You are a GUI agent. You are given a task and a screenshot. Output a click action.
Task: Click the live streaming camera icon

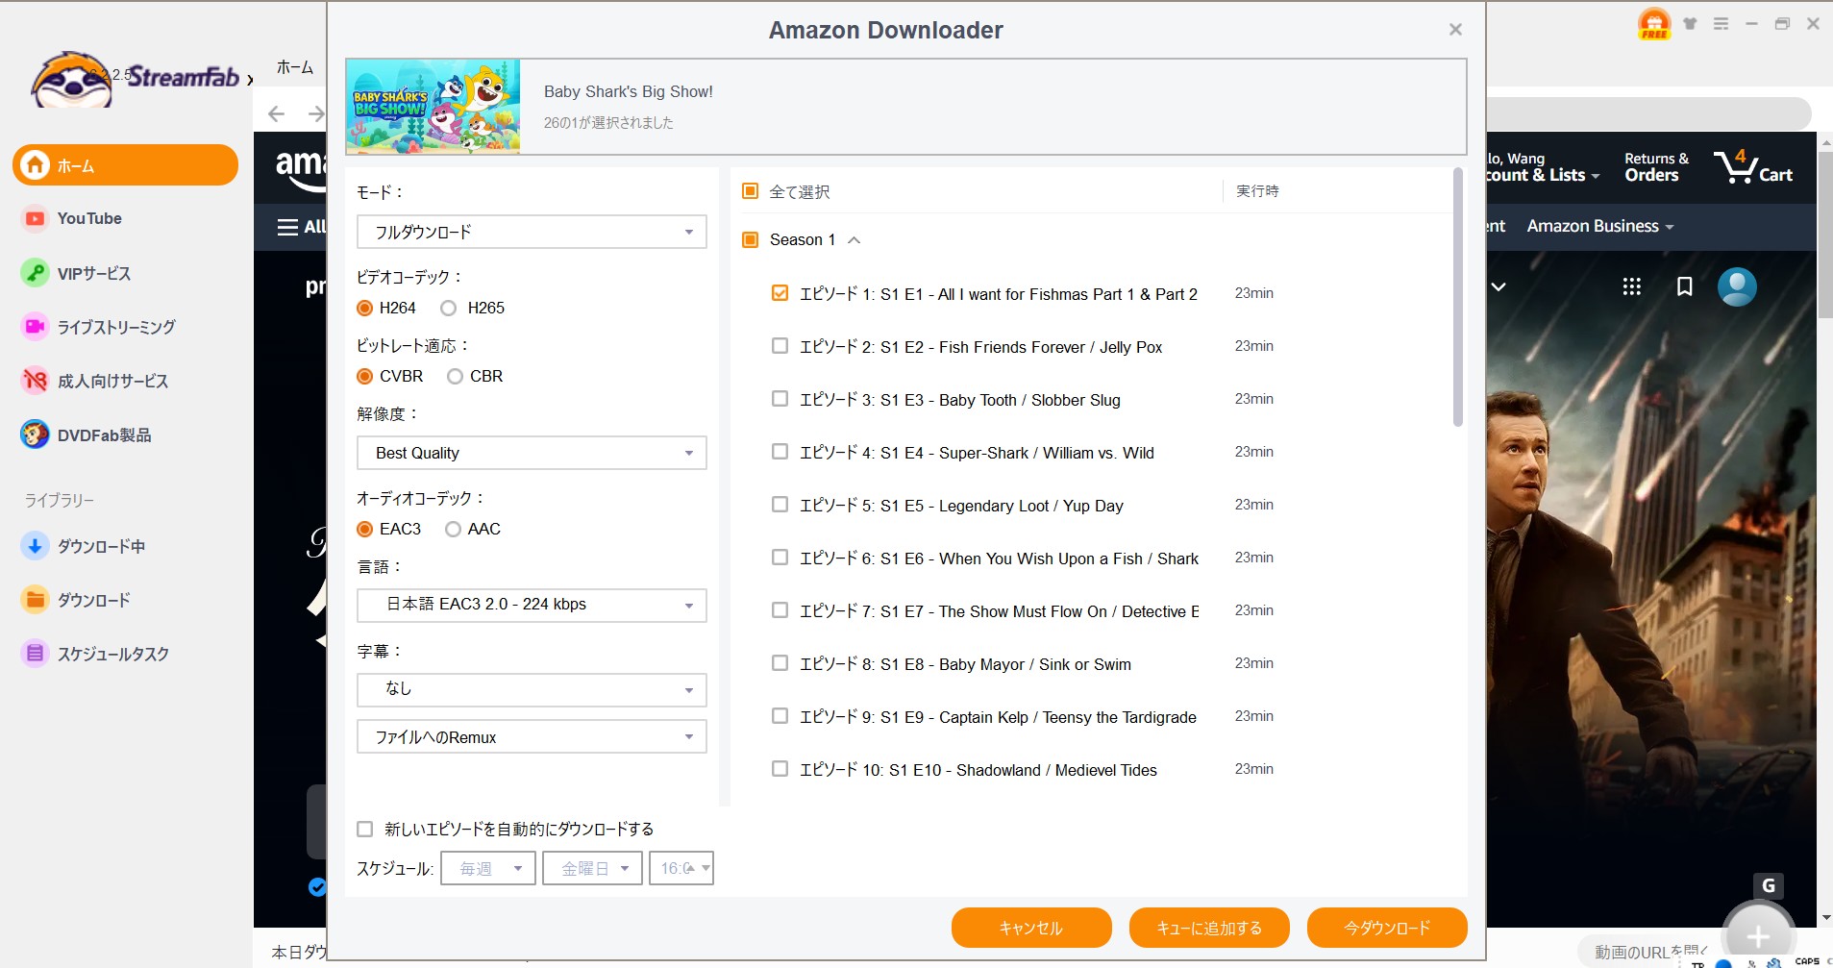35,327
